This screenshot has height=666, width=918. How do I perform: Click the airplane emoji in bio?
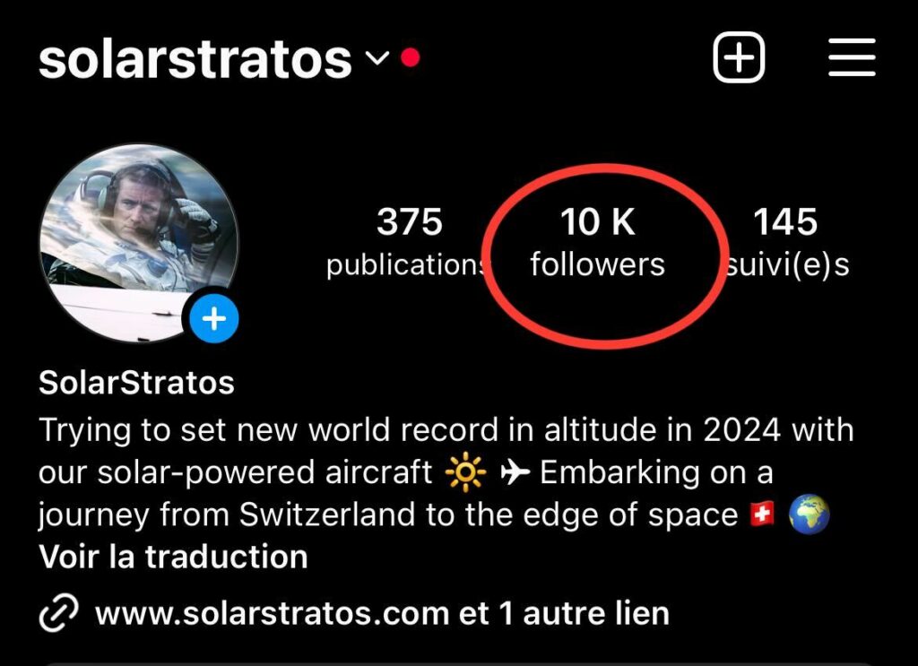point(515,473)
